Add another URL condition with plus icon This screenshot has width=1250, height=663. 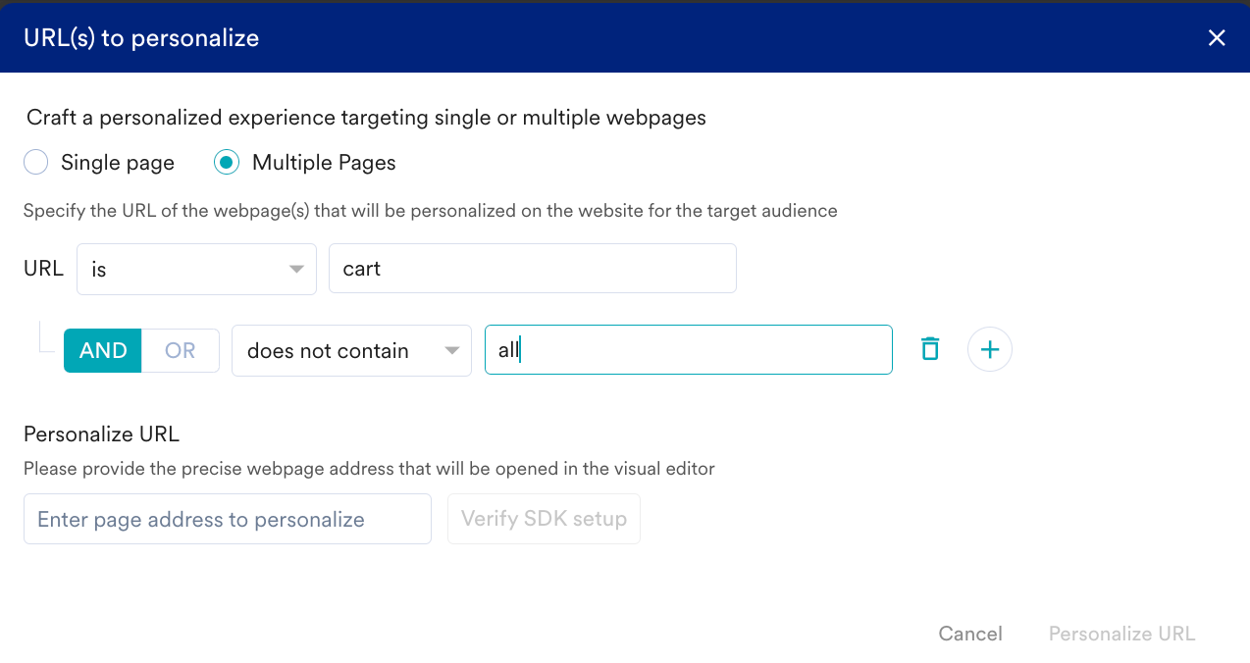[990, 349]
